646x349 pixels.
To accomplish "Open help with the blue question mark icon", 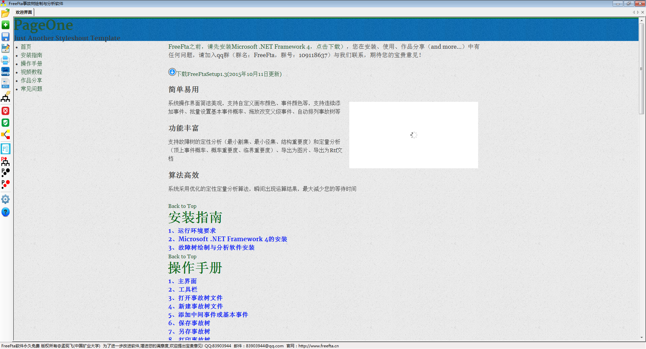I will pos(5,212).
